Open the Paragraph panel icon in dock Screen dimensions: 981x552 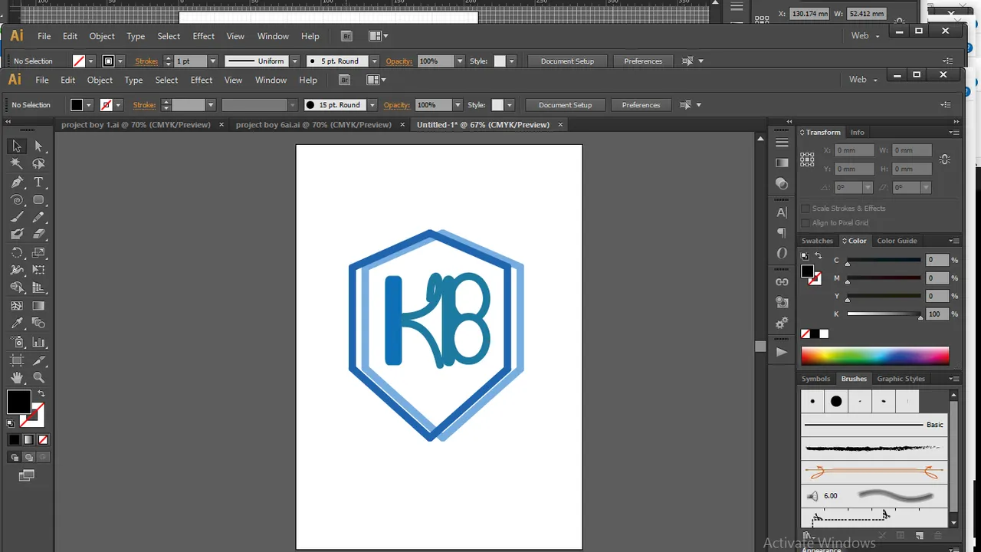782,233
